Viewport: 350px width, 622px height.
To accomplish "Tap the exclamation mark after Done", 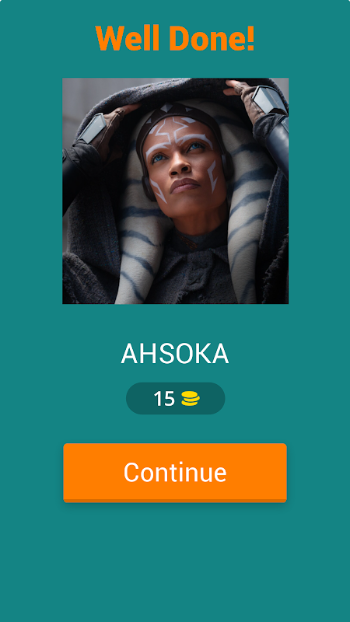I will coord(250,38).
